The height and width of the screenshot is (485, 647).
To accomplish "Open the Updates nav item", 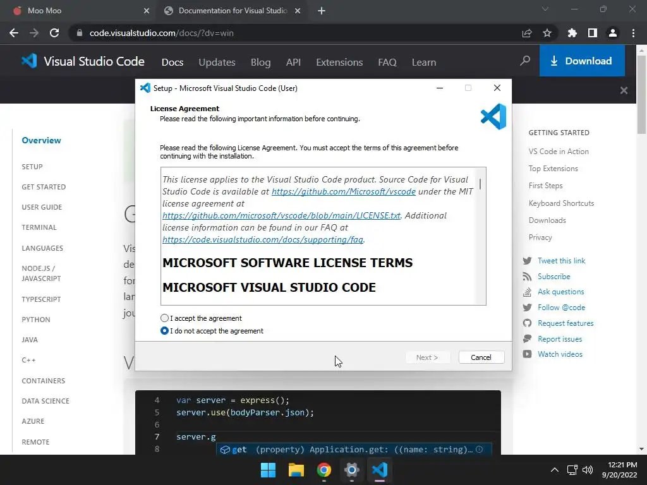I will point(217,63).
